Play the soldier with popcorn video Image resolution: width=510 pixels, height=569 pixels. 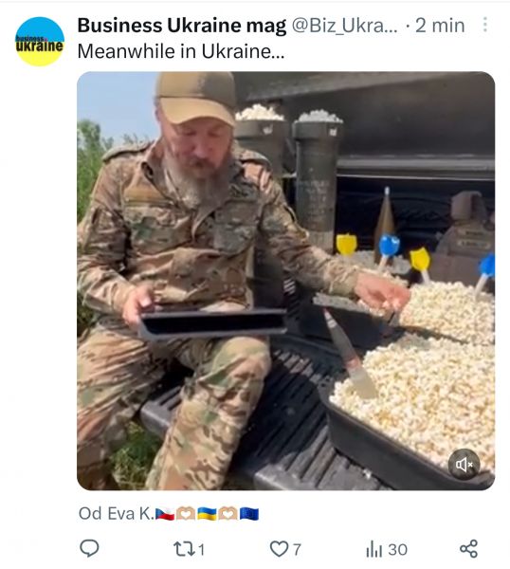coord(286,281)
